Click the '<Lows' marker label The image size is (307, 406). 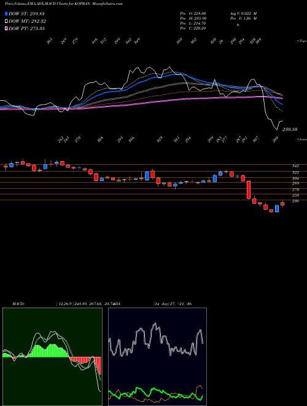pos(301,139)
